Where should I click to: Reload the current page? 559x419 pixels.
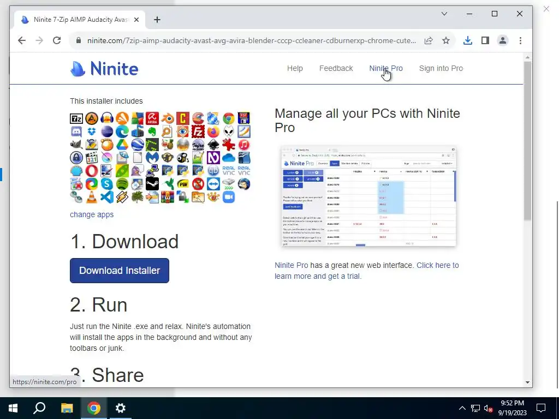click(x=57, y=40)
